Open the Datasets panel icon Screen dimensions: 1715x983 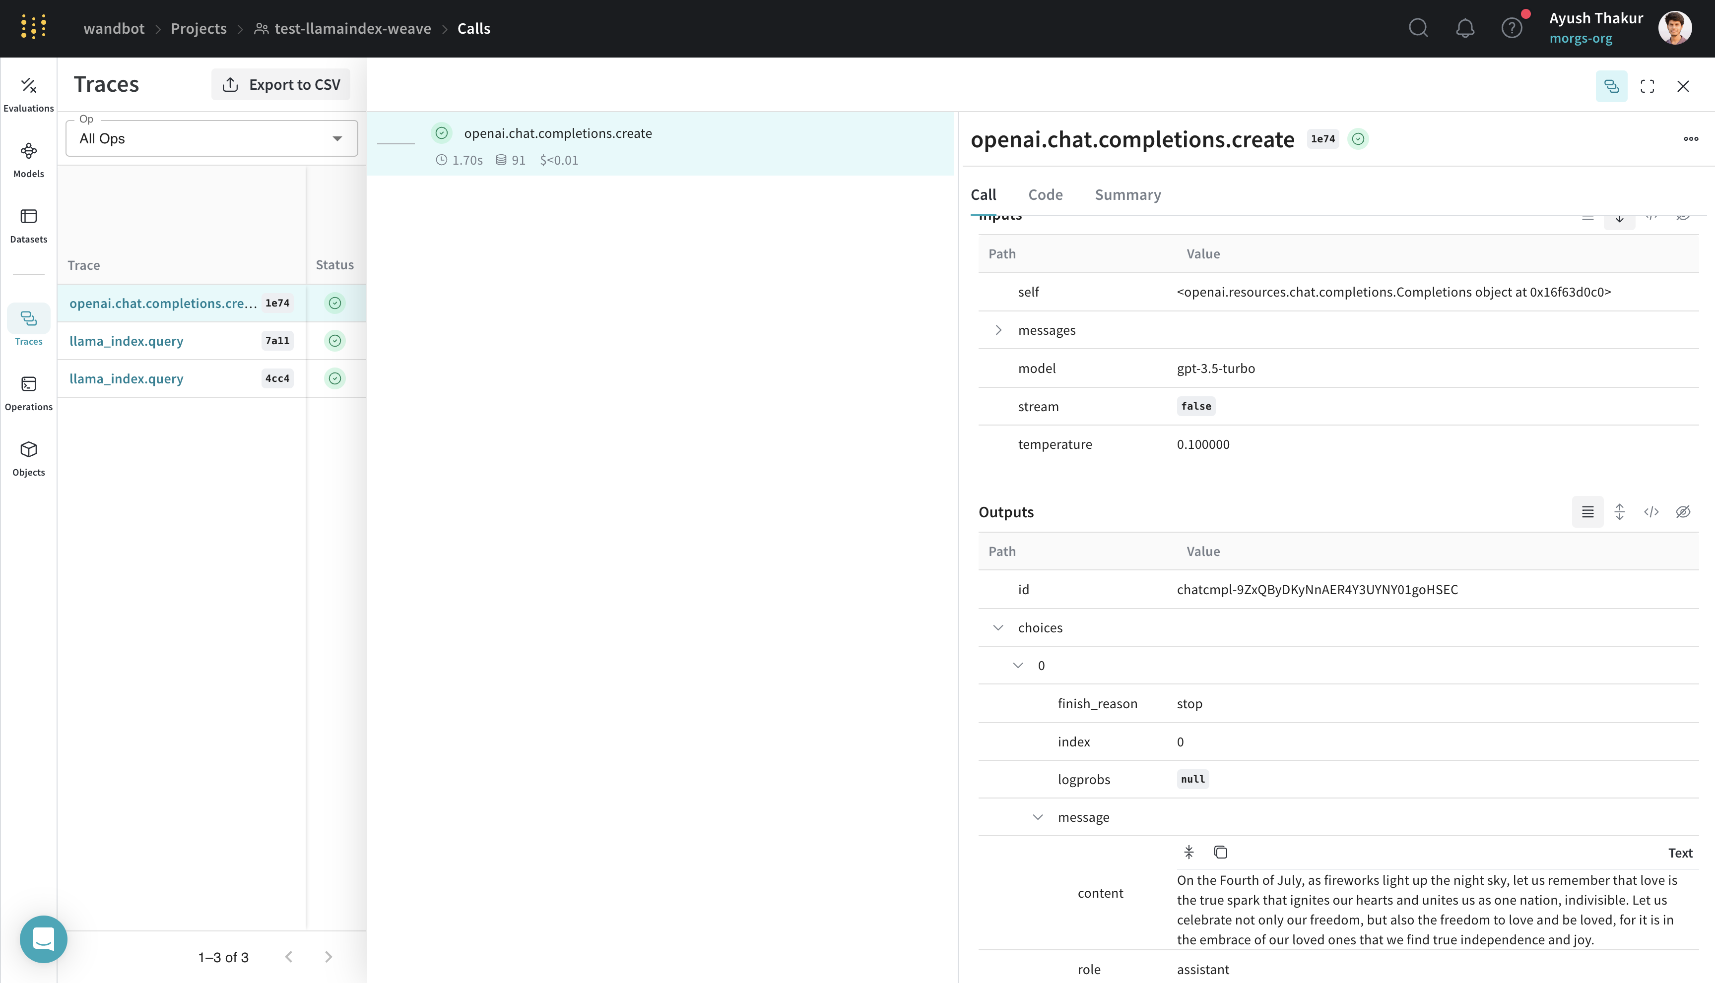click(28, 215)
